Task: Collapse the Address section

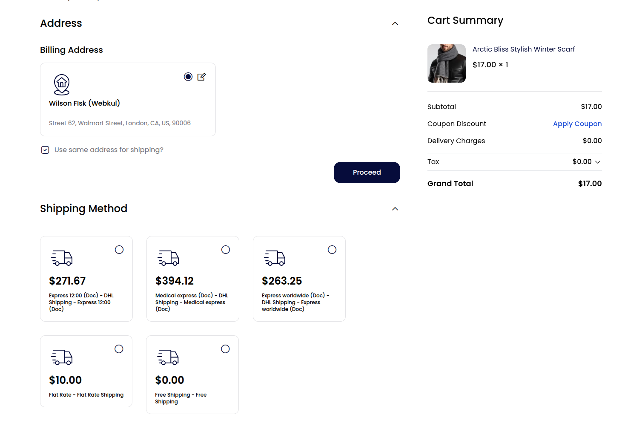Action: tap(395, 23)
